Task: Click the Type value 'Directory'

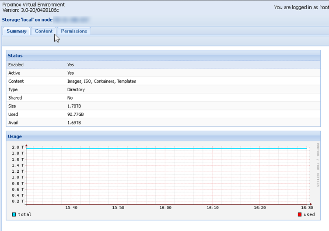Action: 76,89
